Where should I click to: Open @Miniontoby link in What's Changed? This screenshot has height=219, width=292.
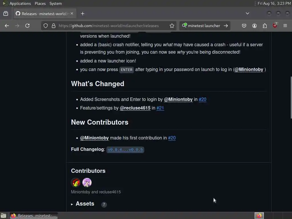coord(178,100)
